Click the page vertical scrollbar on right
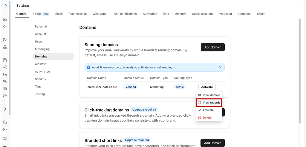This screenshot has height=147, width=306. 300,71
